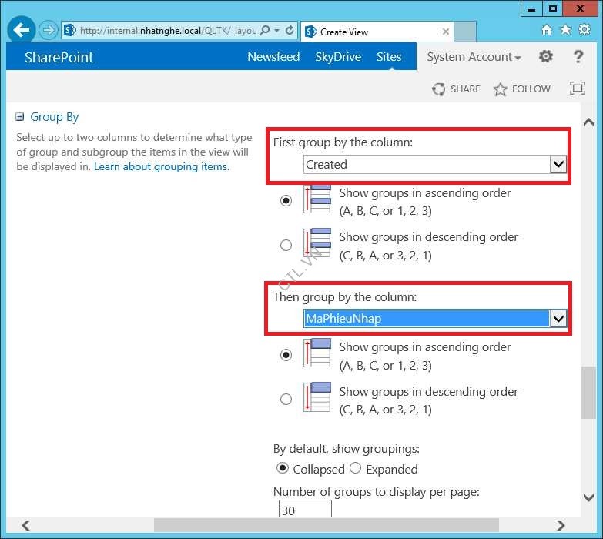Viewport: 603px width, 539px height.
Task: Click the SHARE button
Action: tap(457, 89)
